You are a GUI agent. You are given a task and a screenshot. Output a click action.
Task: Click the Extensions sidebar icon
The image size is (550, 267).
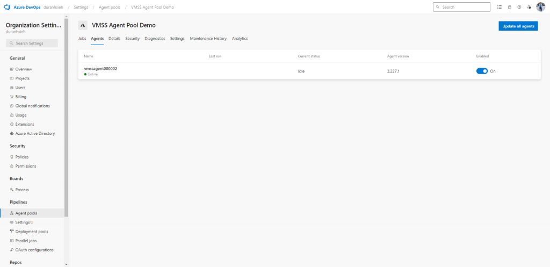[x=12, y=124]
